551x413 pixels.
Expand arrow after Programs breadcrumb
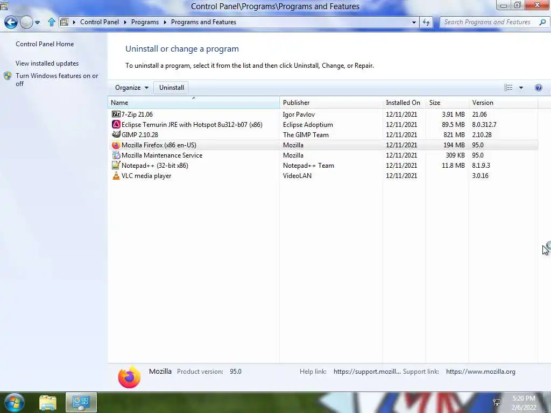(165, 22)
